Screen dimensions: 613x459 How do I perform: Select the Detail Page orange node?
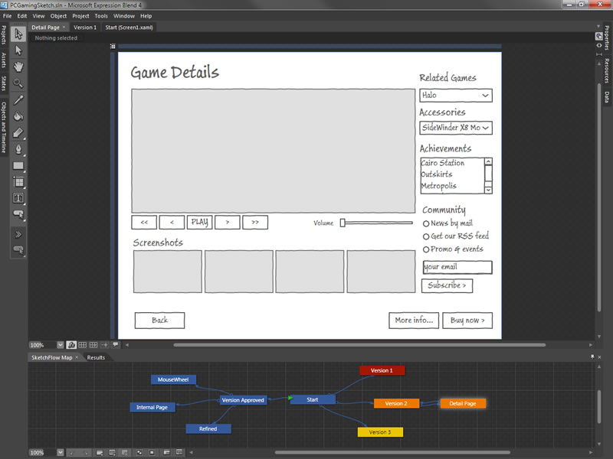463,404
